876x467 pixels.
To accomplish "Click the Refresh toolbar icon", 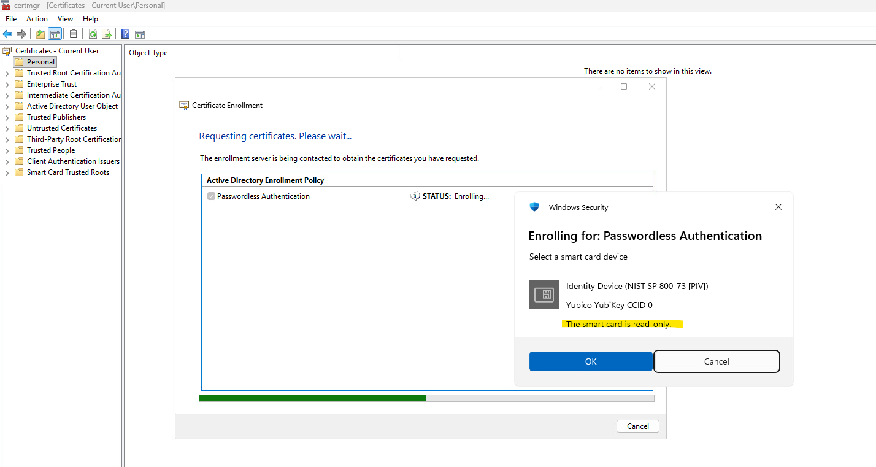I will click(93, 34).
